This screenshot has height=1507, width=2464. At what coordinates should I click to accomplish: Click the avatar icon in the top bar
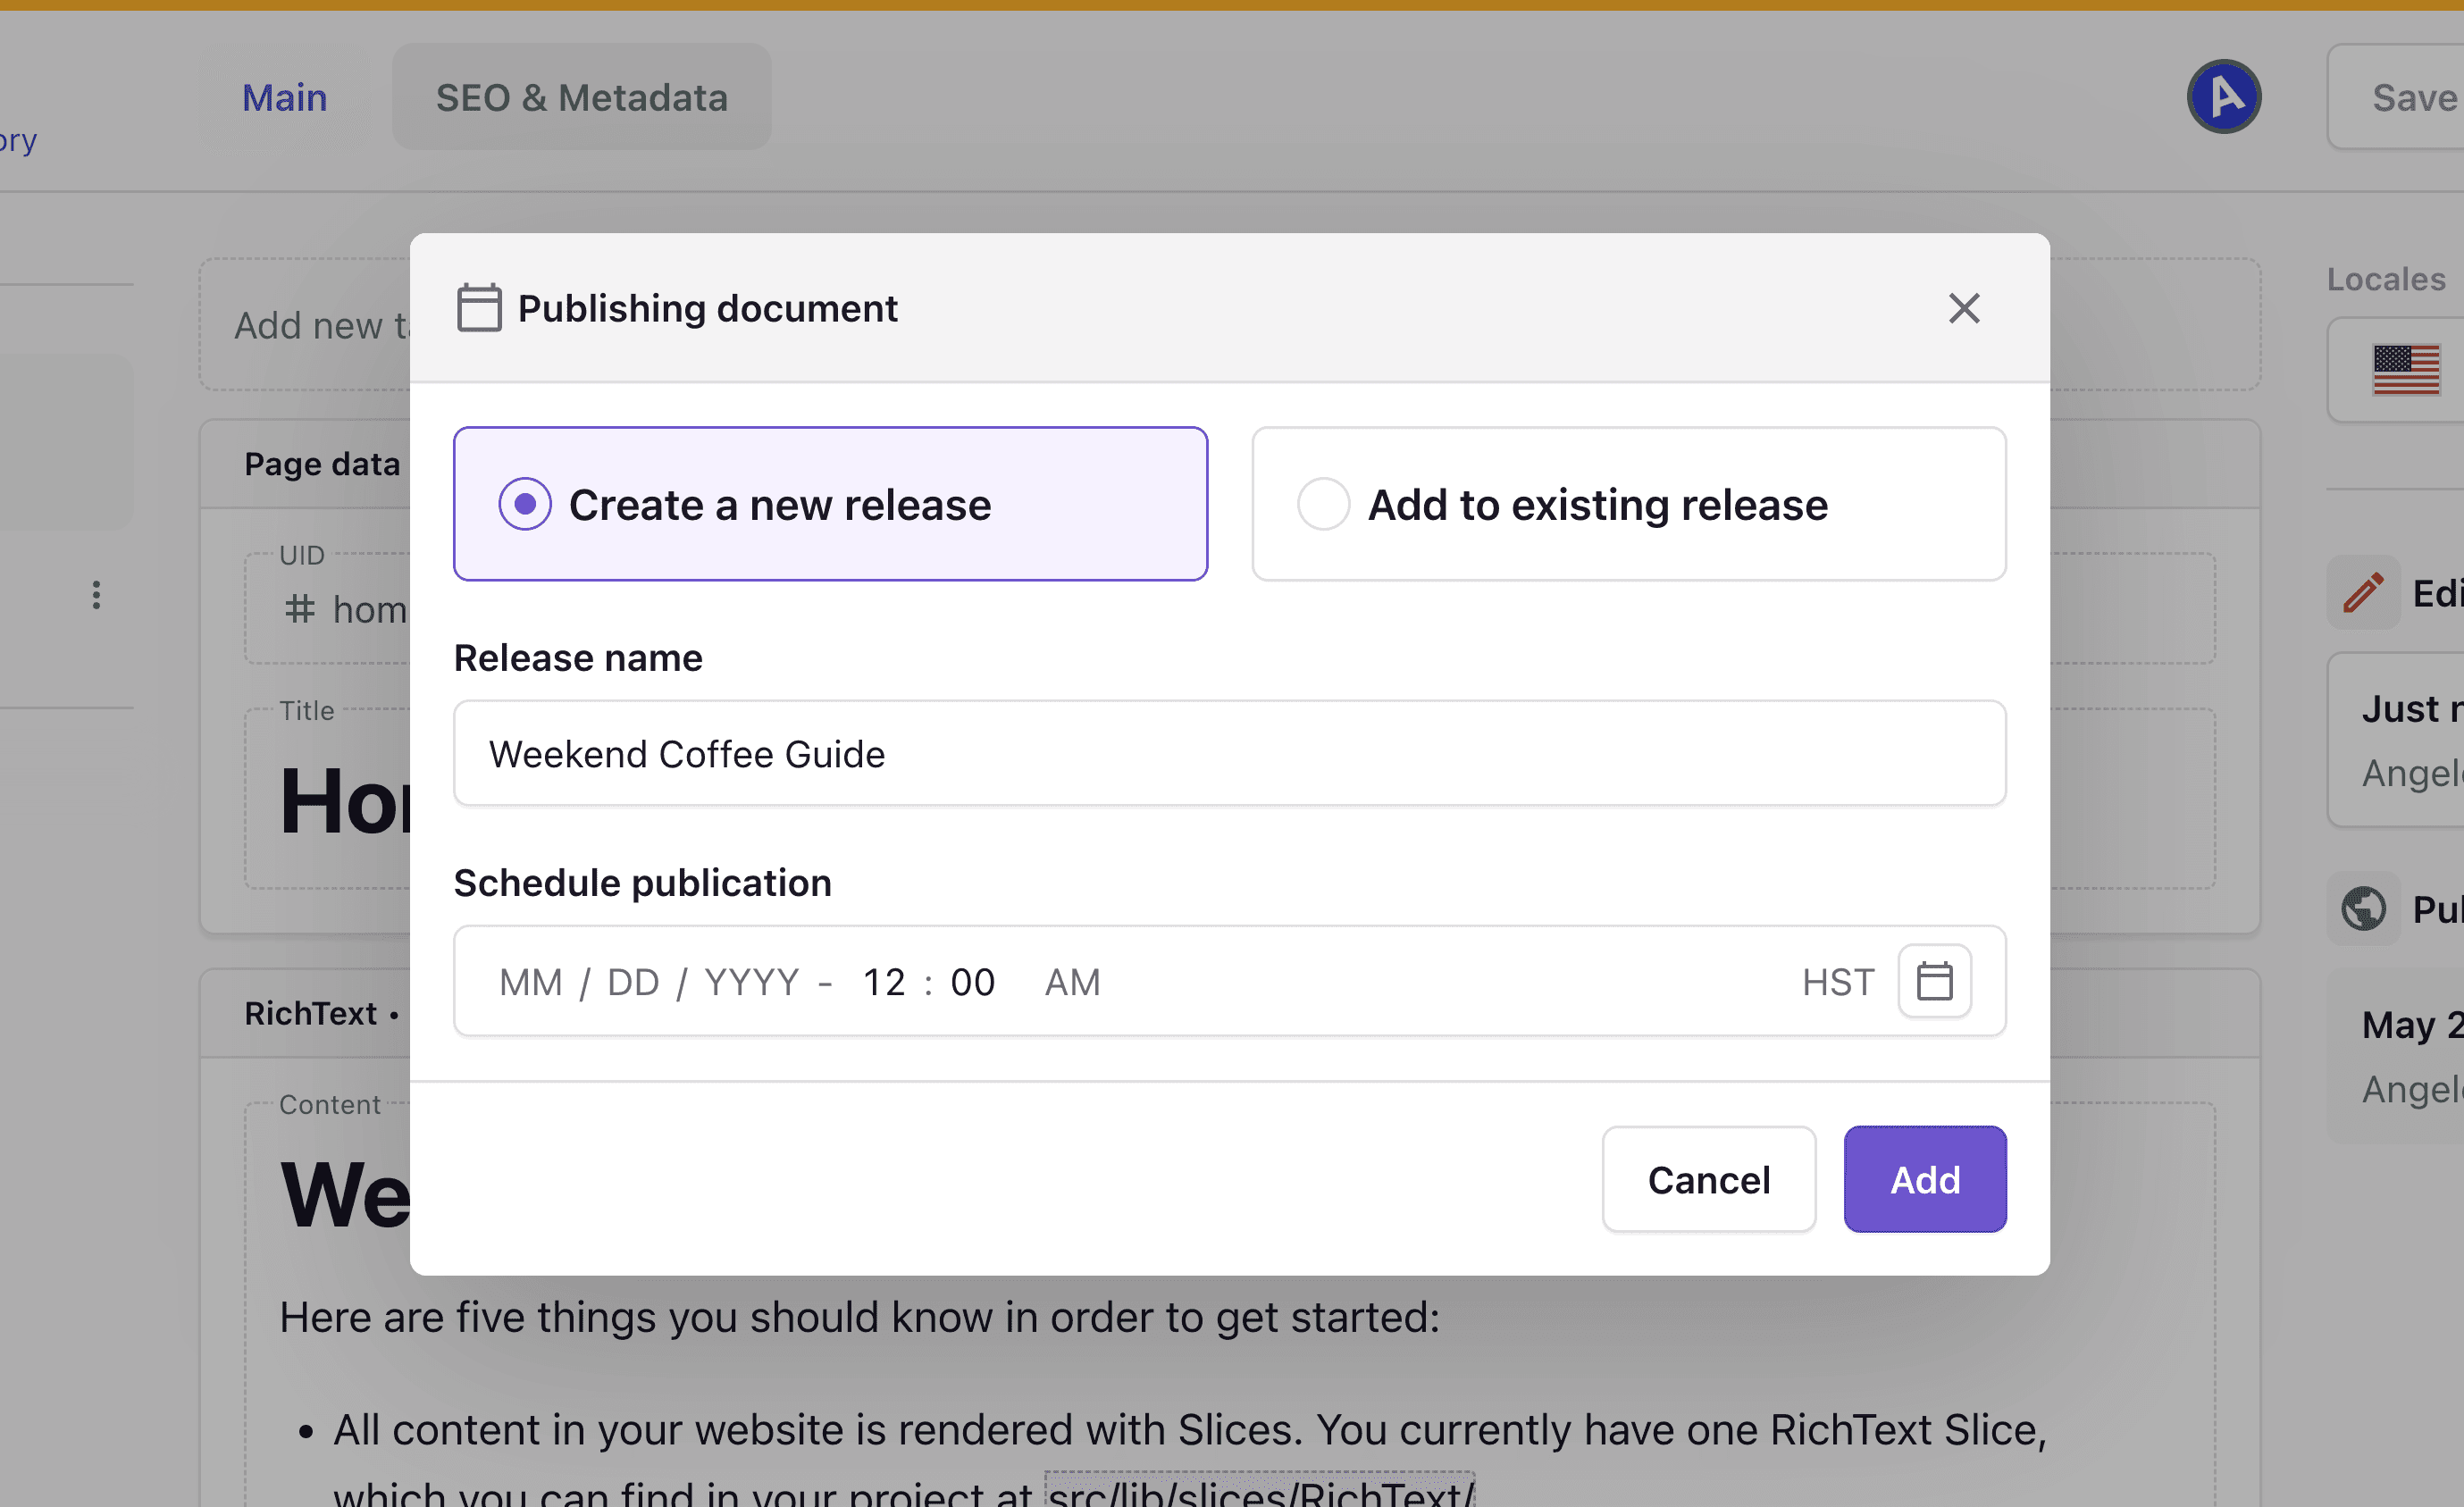(2224, 96)
